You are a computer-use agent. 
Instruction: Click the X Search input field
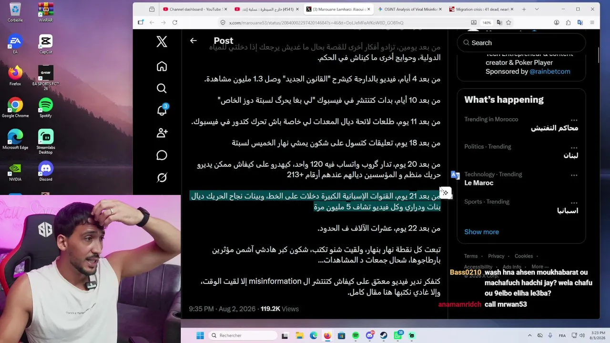click(x=521, y=43)
